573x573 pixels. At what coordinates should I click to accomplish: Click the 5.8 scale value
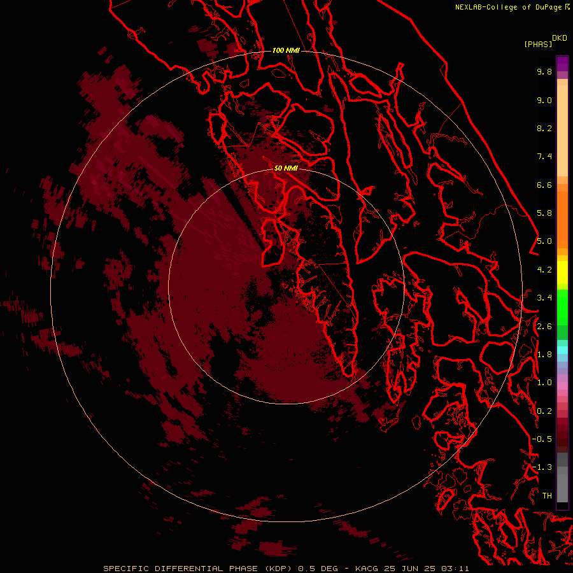click(x=544, y=213)
